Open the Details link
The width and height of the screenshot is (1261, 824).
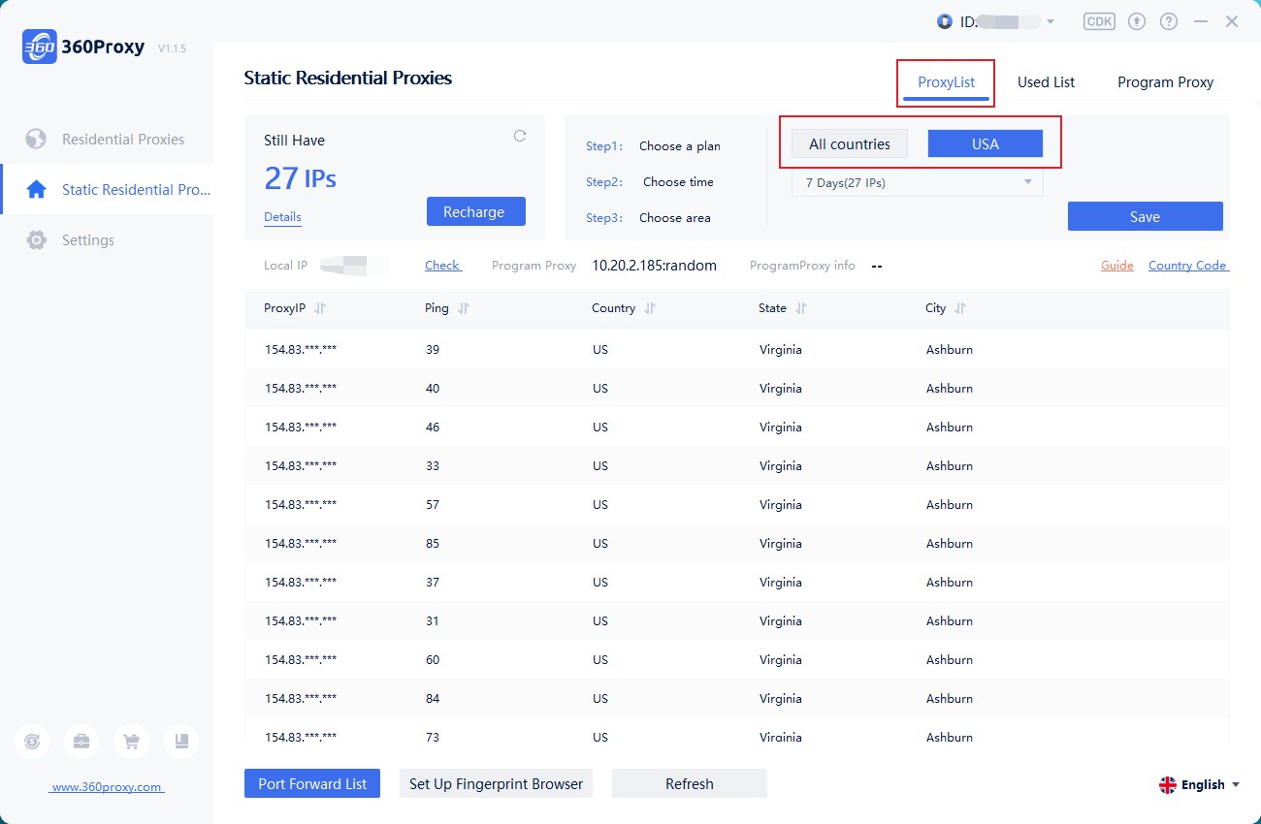coord(282,217)
